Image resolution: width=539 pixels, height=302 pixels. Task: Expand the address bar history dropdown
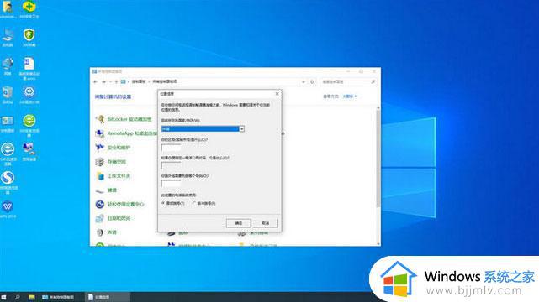pyautogui.click(x=304, y=82)
